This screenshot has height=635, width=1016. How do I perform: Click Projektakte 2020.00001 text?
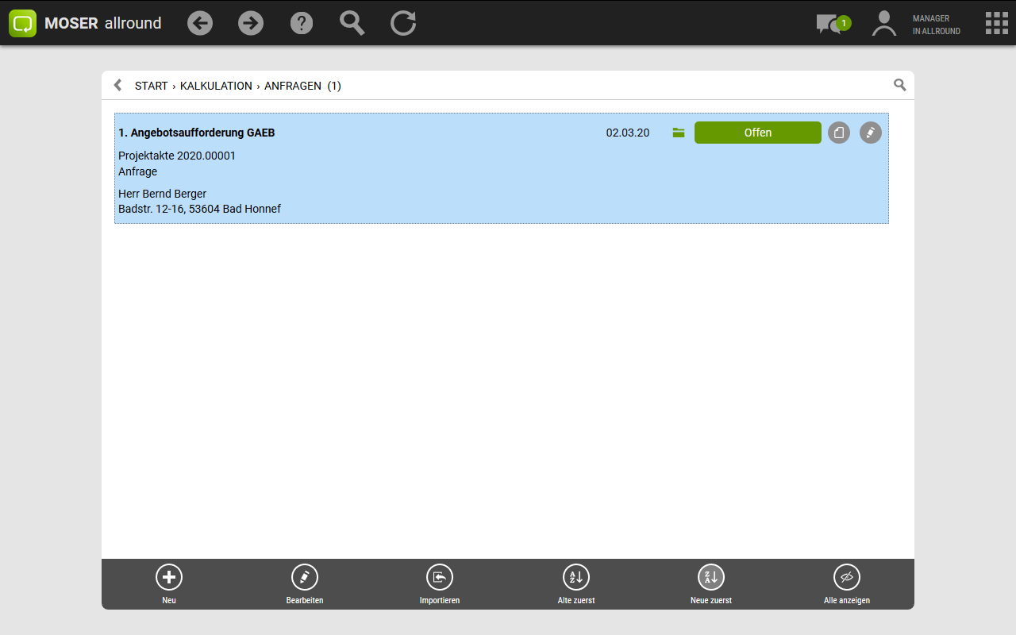click(x=177, y=156)
